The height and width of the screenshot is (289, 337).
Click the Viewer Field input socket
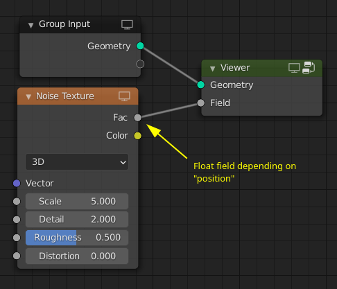(201, 103)
